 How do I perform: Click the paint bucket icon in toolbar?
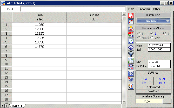pos(131,80)
